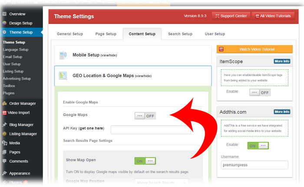Switch to the Search Setup tab

[x=180, y=34]
